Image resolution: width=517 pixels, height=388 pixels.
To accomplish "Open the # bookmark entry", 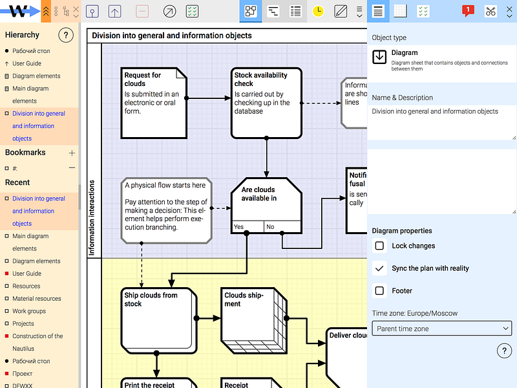I will point(15,169).
